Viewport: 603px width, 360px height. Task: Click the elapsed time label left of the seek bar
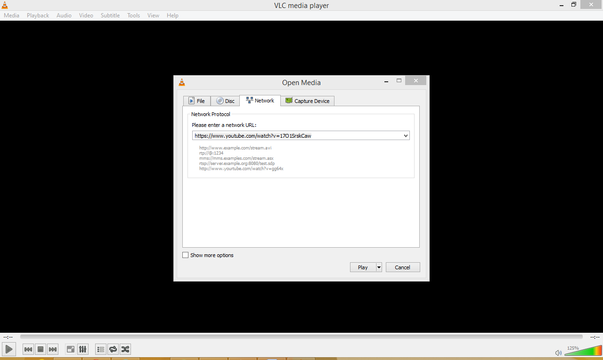(8, 337)
